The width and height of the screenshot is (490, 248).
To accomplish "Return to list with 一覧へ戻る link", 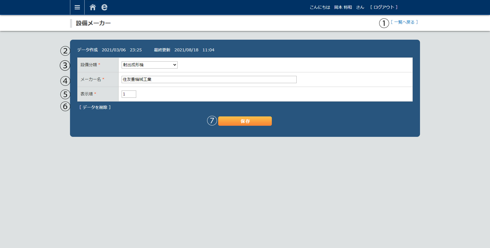I will [404, 22].
